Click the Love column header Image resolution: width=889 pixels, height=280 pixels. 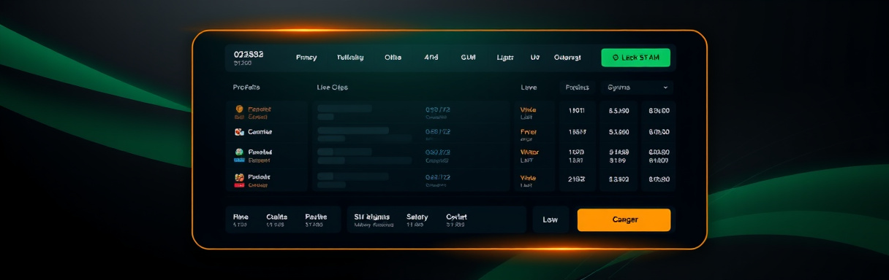(529, 87)
